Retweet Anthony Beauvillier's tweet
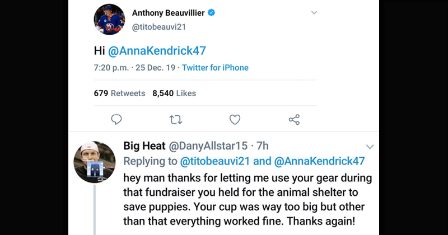 pos(176,119)
